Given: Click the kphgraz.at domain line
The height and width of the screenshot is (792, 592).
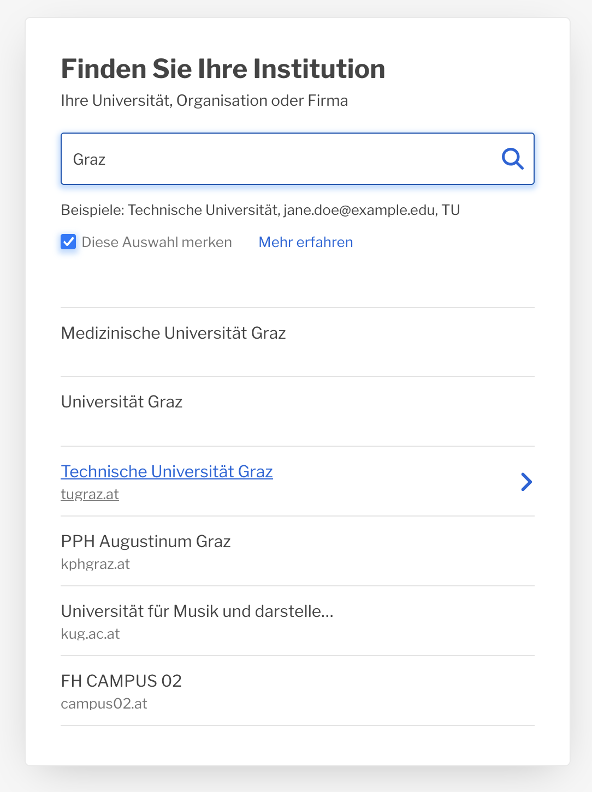Looking at the screenshot, I should click(96, 564).
